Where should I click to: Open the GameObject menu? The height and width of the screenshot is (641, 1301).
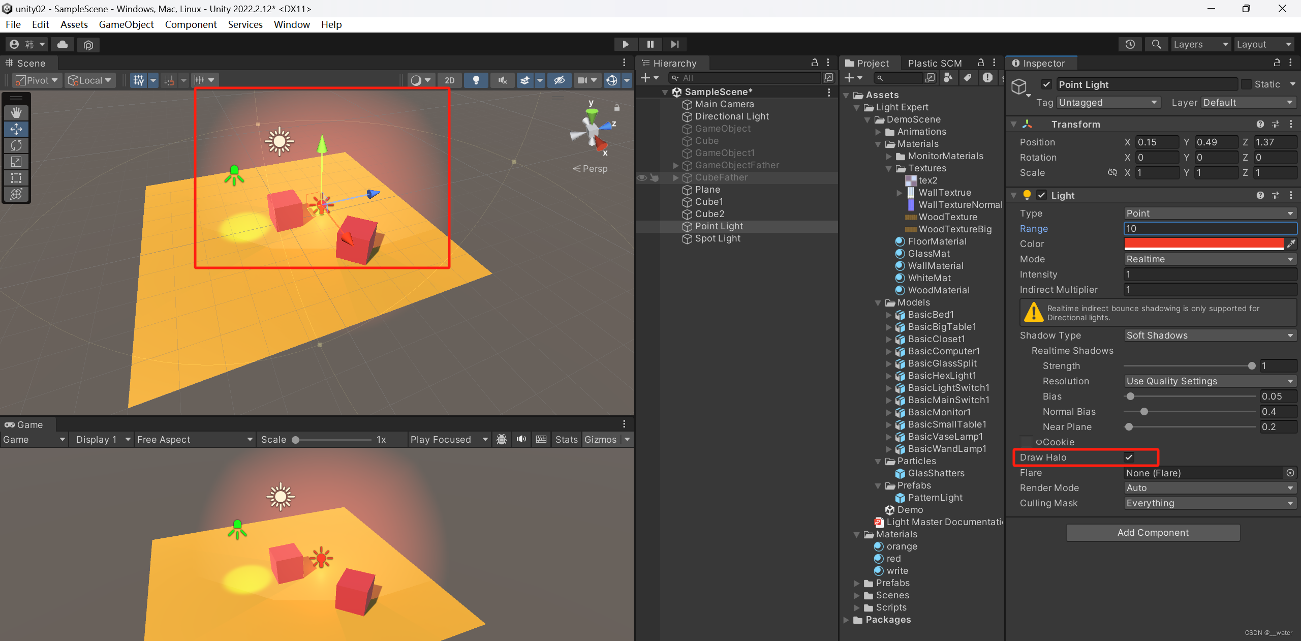[126, 24]
